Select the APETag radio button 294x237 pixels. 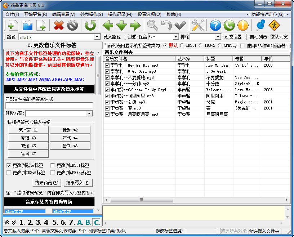(x=219, y=45)
